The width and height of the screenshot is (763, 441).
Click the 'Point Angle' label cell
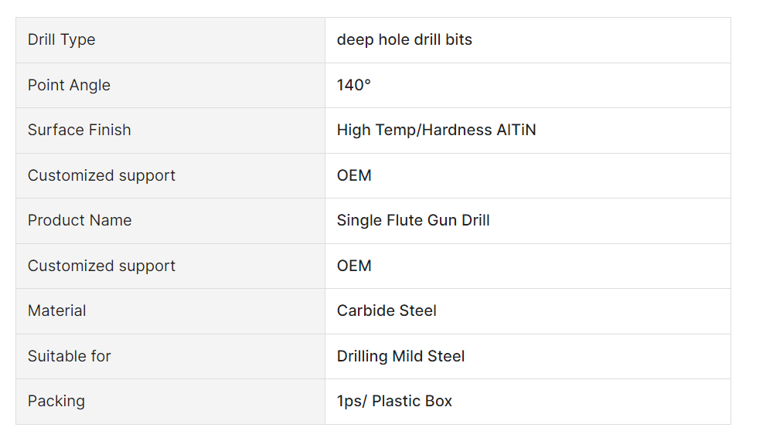pos(170,85)
